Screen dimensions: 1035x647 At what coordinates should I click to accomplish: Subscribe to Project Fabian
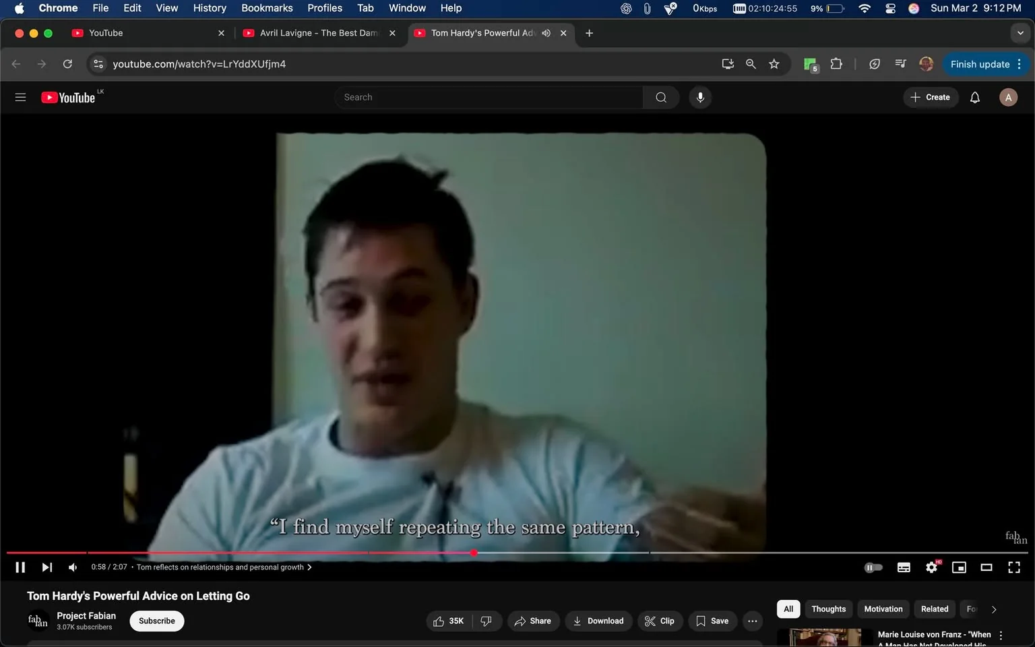point(157,621)
